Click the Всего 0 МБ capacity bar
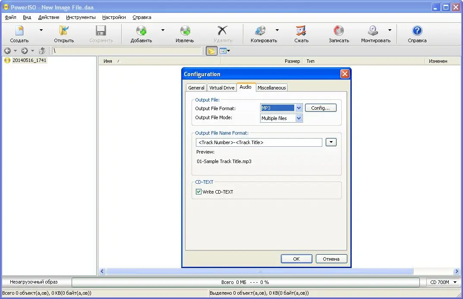This screenshot has width=463, height=299. 246,282
